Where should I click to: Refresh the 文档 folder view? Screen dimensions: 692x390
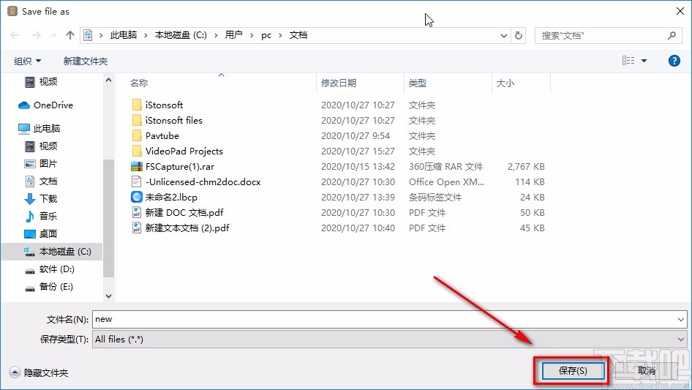(519, 35)
